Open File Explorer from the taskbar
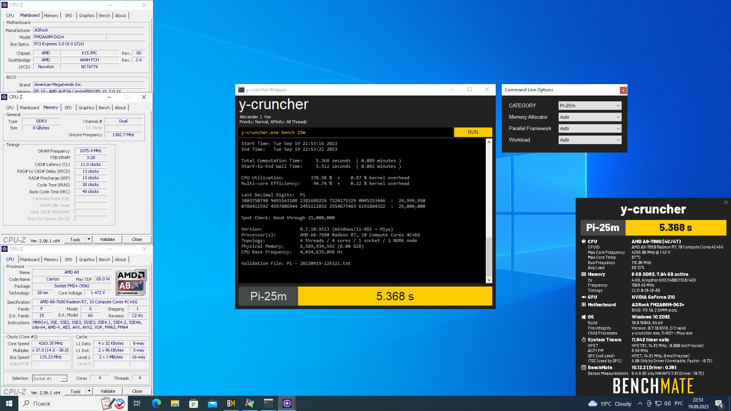The width and height of the screenshot is (731, 411). click(x=175, y=403)
